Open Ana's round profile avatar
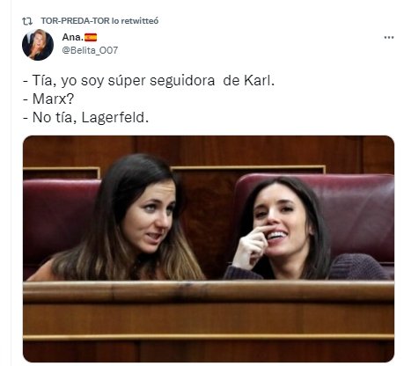Viewport: 404px width, 366px height. [38, 45]
